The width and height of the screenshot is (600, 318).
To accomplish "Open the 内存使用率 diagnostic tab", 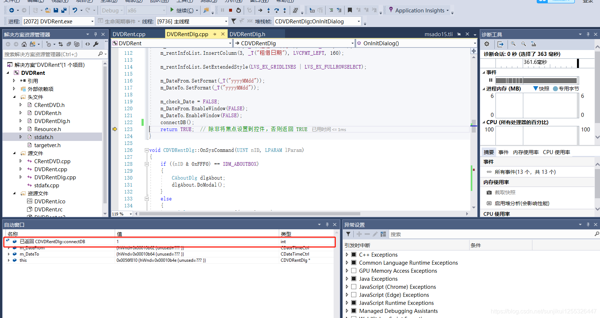I will click(526, 152).
